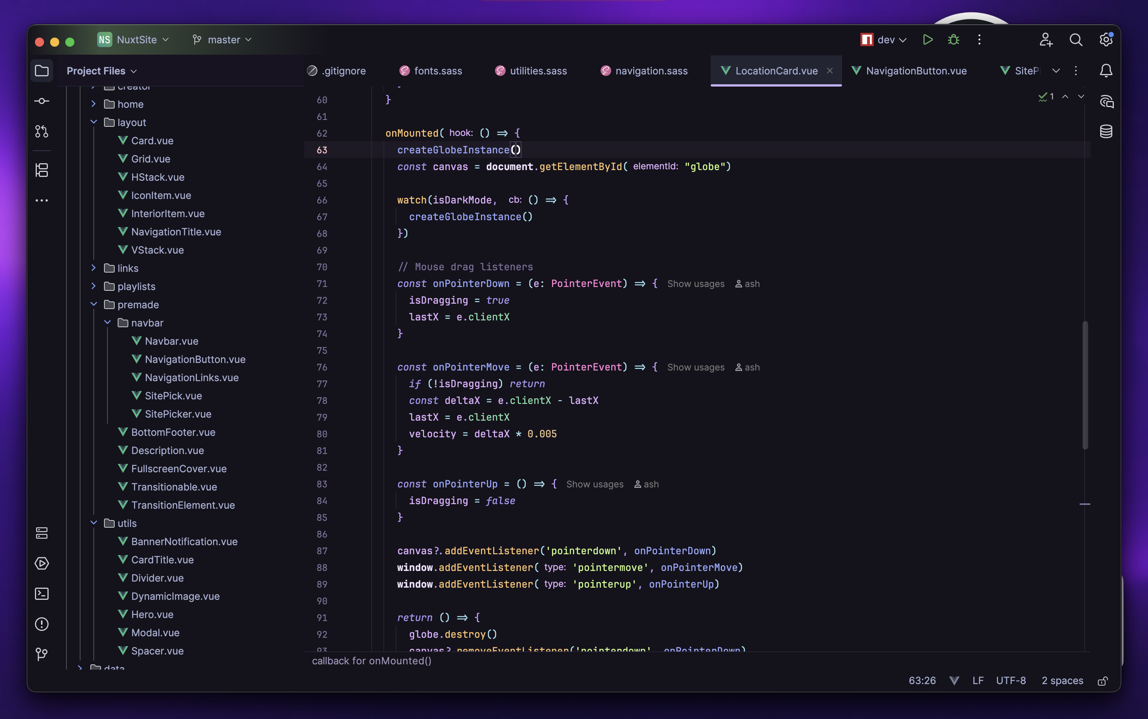Click line number 71 in the gutter

(322, 284)
